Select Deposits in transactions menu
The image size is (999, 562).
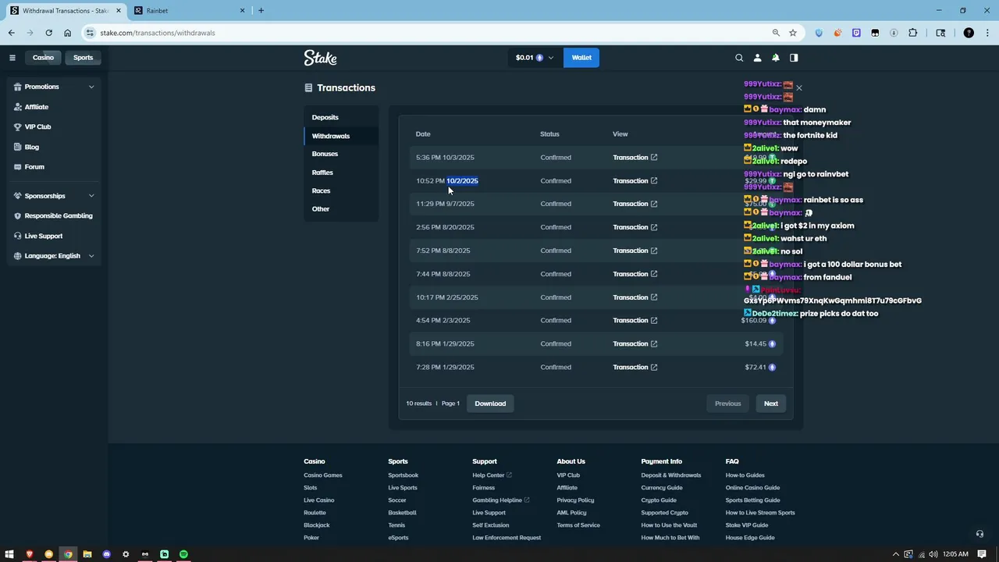pyautogui.click(x=341, y=117)
